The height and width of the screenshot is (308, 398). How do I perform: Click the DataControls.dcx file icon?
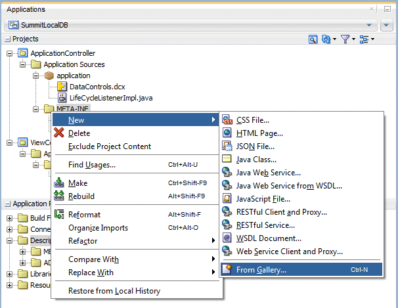tap(62, 87)
